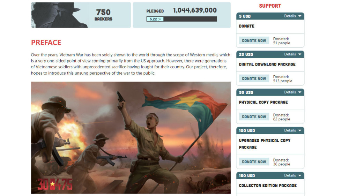Click Donate Now under 5 USD Donate
Image resolution: width=349 pixels, height=196 pixels.
(254, 40)
